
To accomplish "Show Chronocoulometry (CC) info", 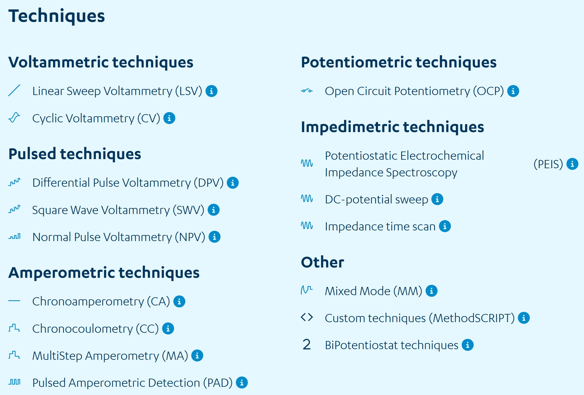I will tap(168, 329).
